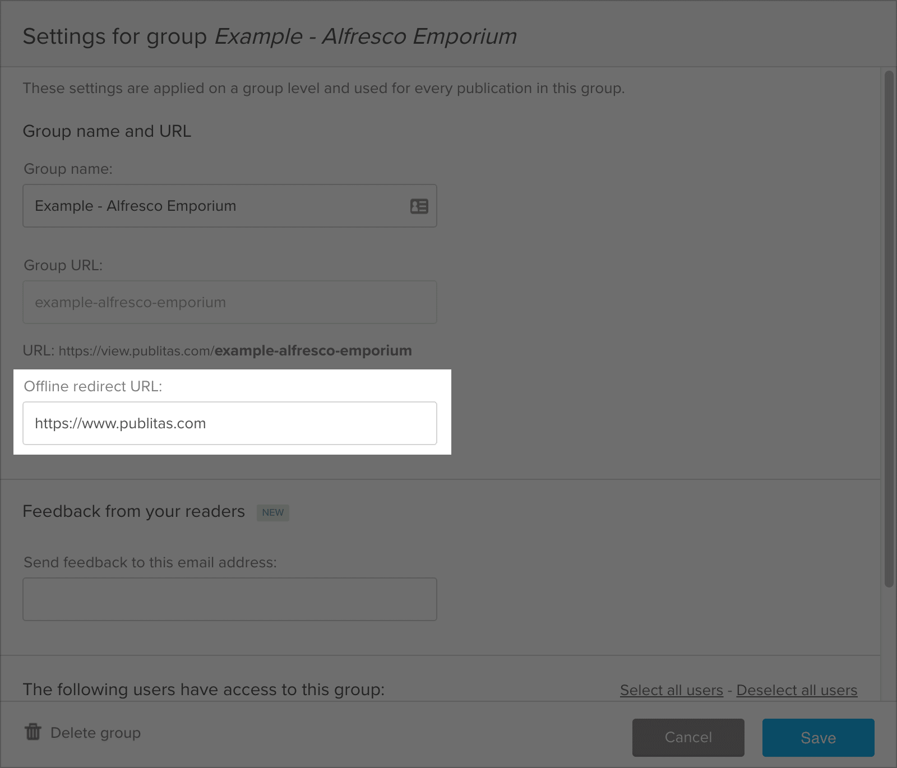Open the publication URL view.publitas.com/example-alfresco-emporium

[x=235, y=350]
